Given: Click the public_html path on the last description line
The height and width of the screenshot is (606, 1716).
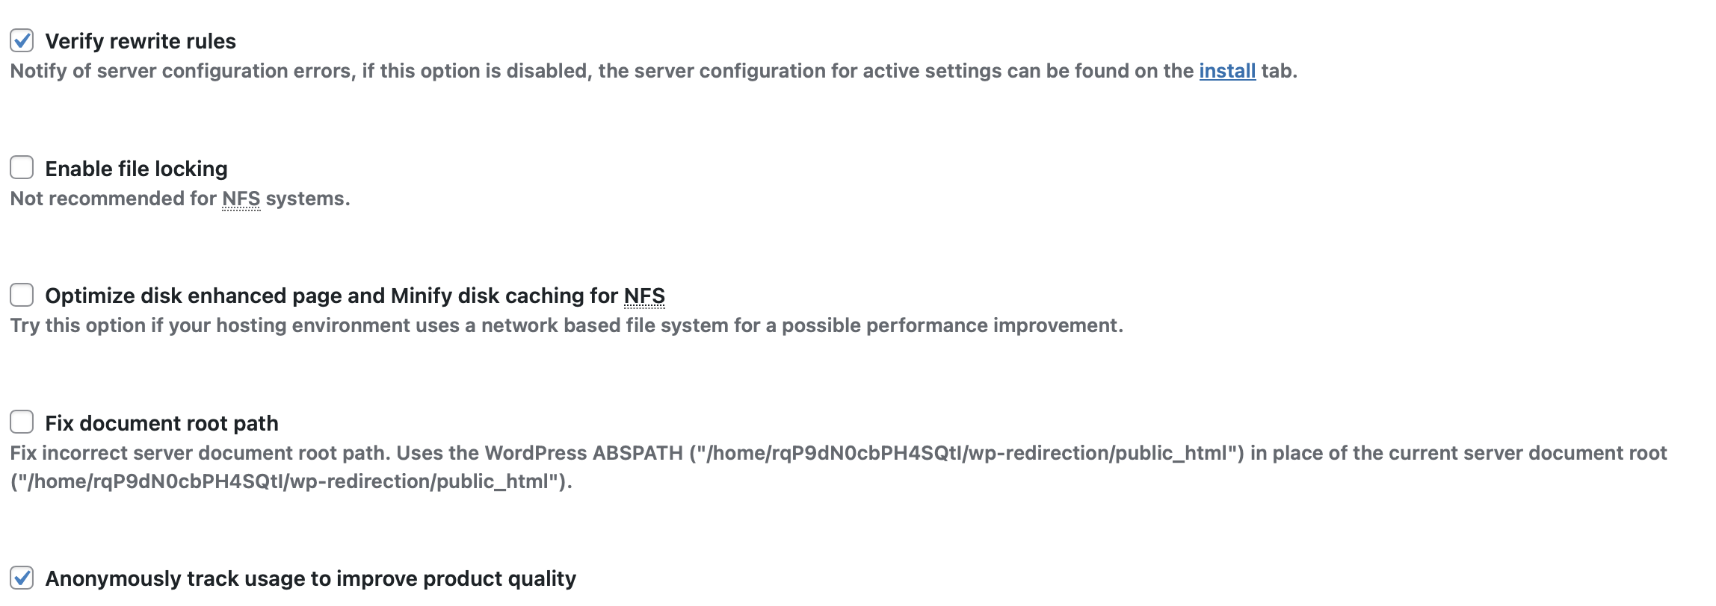Looking at the screenshot, I should point(291,481).
